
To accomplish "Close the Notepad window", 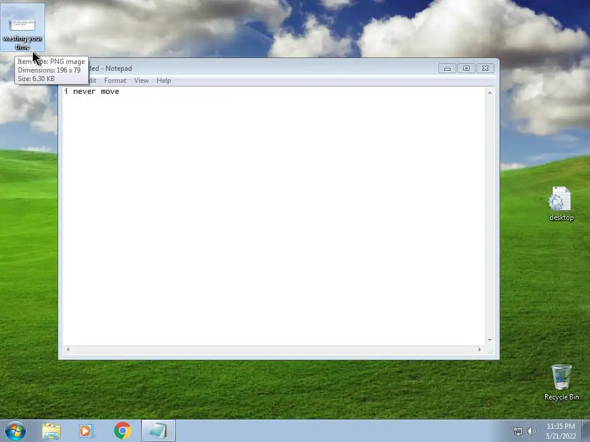I will [485, 68].
